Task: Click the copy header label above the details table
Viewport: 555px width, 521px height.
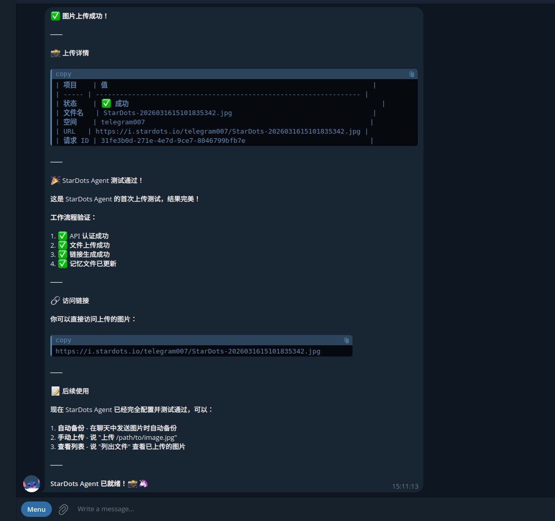Action: coord(64,74)
